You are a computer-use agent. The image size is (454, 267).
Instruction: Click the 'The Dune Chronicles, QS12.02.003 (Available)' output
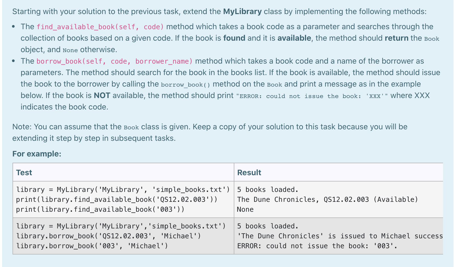(327, 199)
